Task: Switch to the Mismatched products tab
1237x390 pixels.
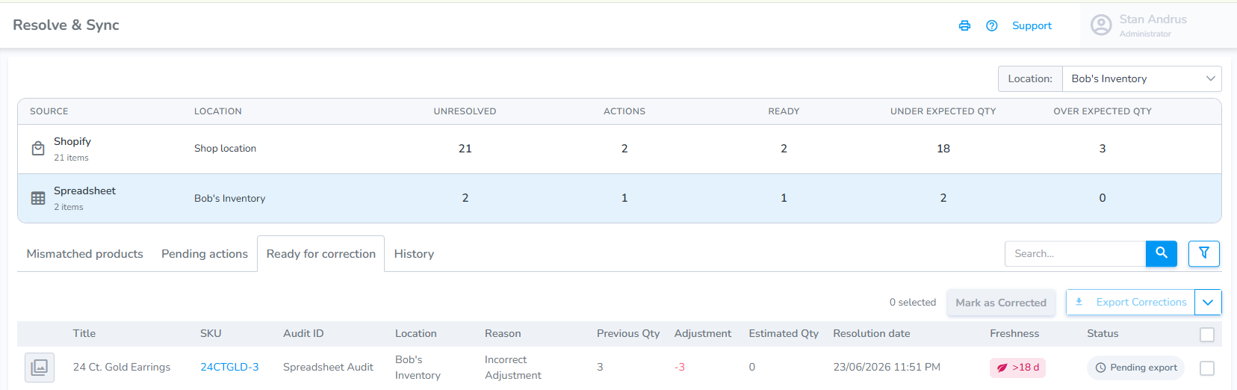Action: point(84,254)
